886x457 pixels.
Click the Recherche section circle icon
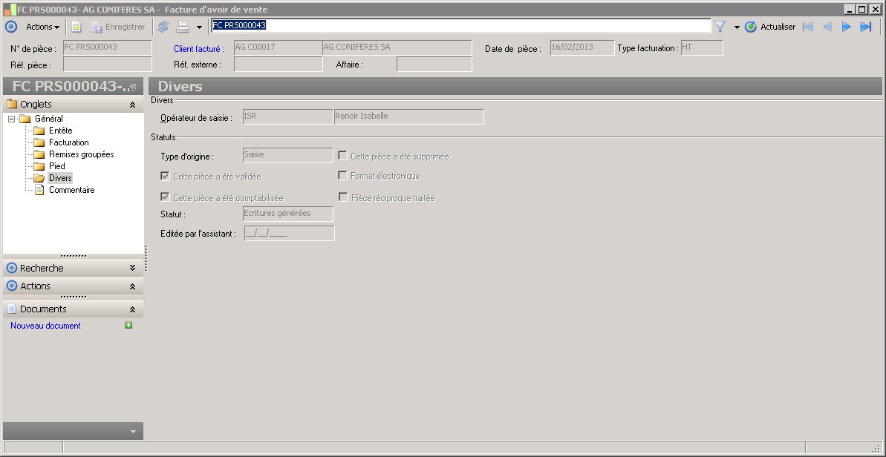(x=12, y=267)
